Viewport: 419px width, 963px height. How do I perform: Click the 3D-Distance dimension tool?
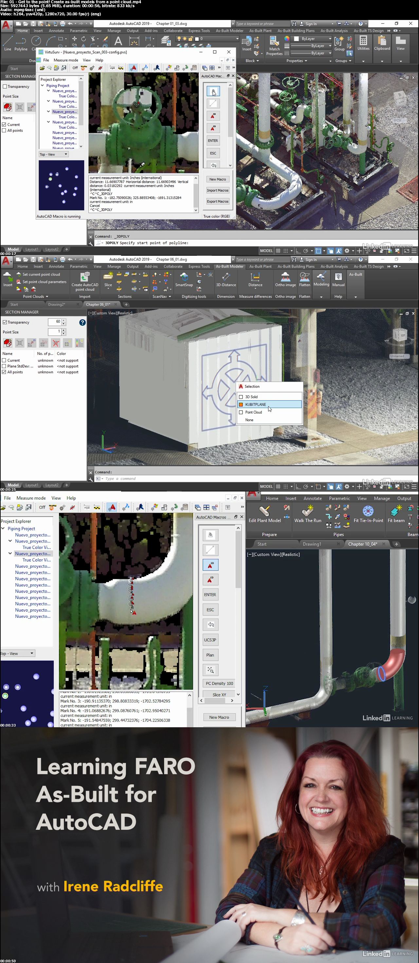(226, 279)
